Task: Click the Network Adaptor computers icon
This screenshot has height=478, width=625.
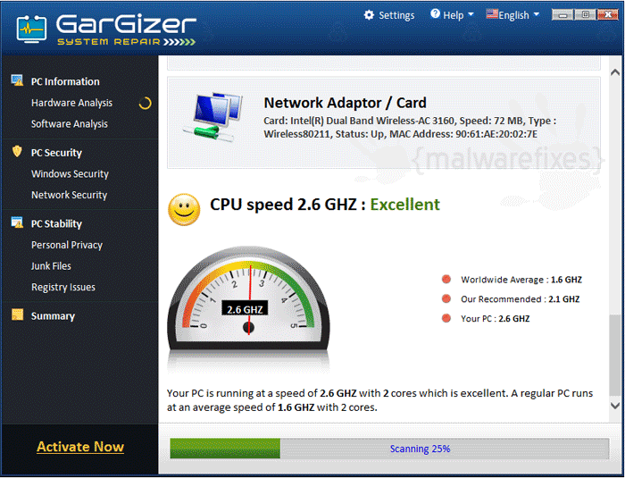Action: (x=212, y=117)
